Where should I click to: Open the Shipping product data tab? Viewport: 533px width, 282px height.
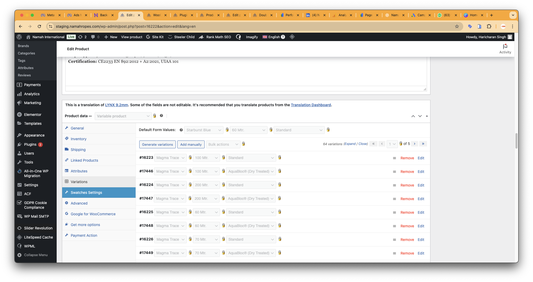(99, 150)
